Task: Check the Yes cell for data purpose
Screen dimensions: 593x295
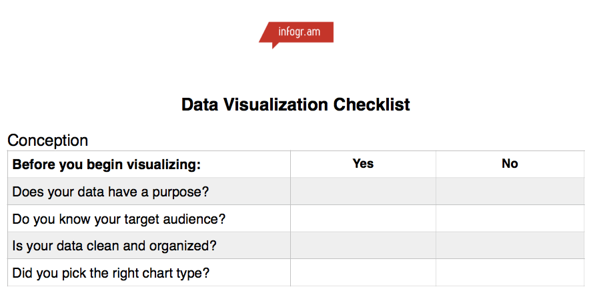Action: point(363,191)
